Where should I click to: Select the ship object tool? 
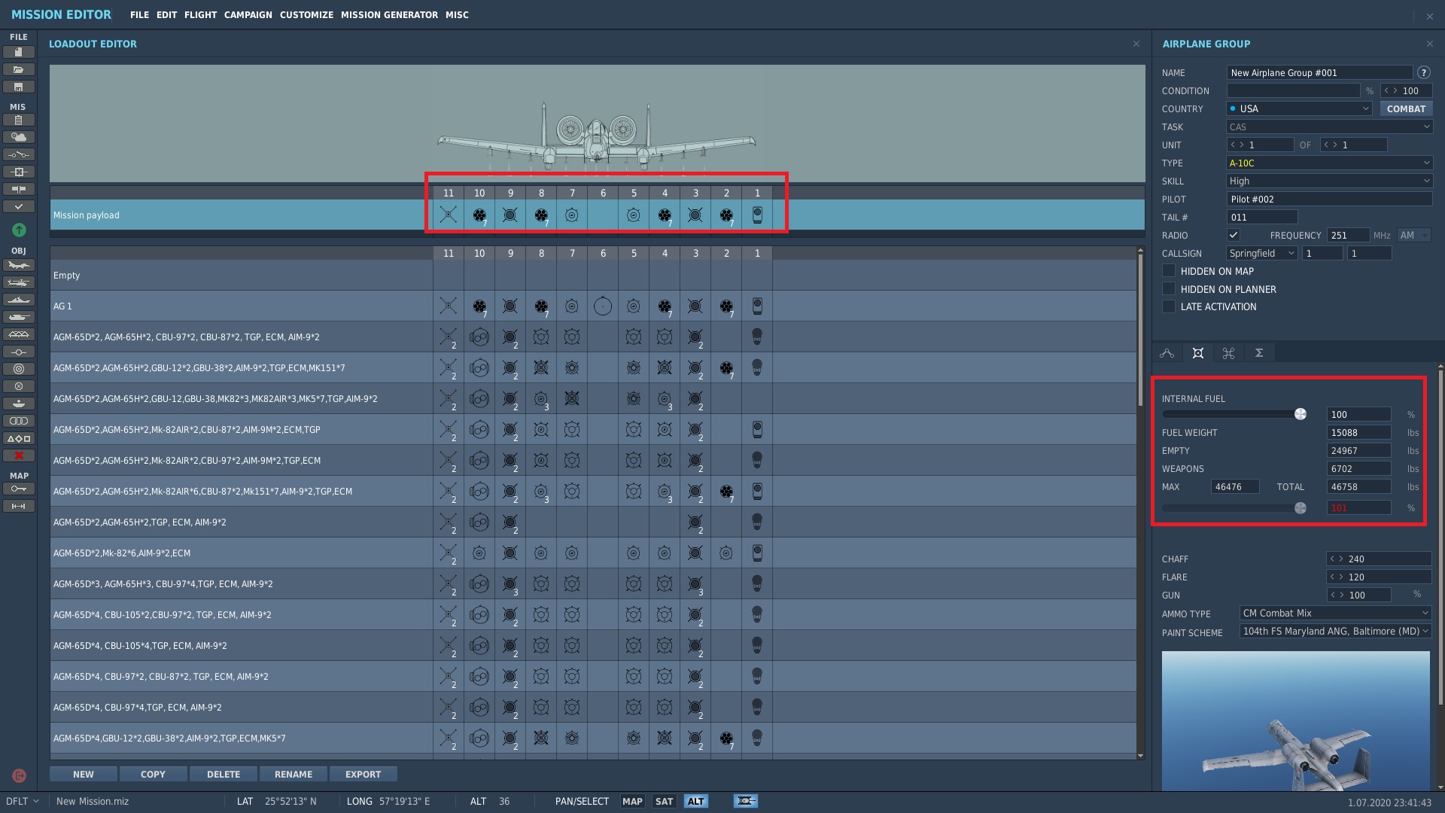[x=19, y=300]
